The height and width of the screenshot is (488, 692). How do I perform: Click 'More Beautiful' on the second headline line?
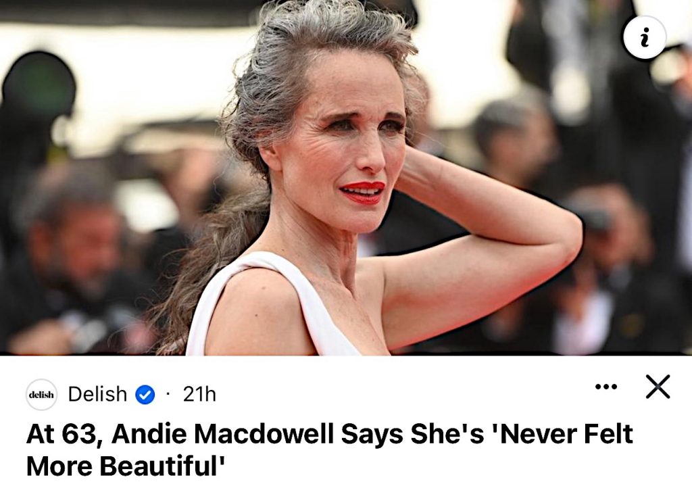click(126, 466)
